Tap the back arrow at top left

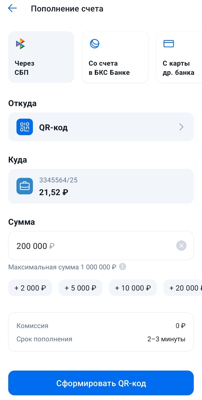coord(12,8)
